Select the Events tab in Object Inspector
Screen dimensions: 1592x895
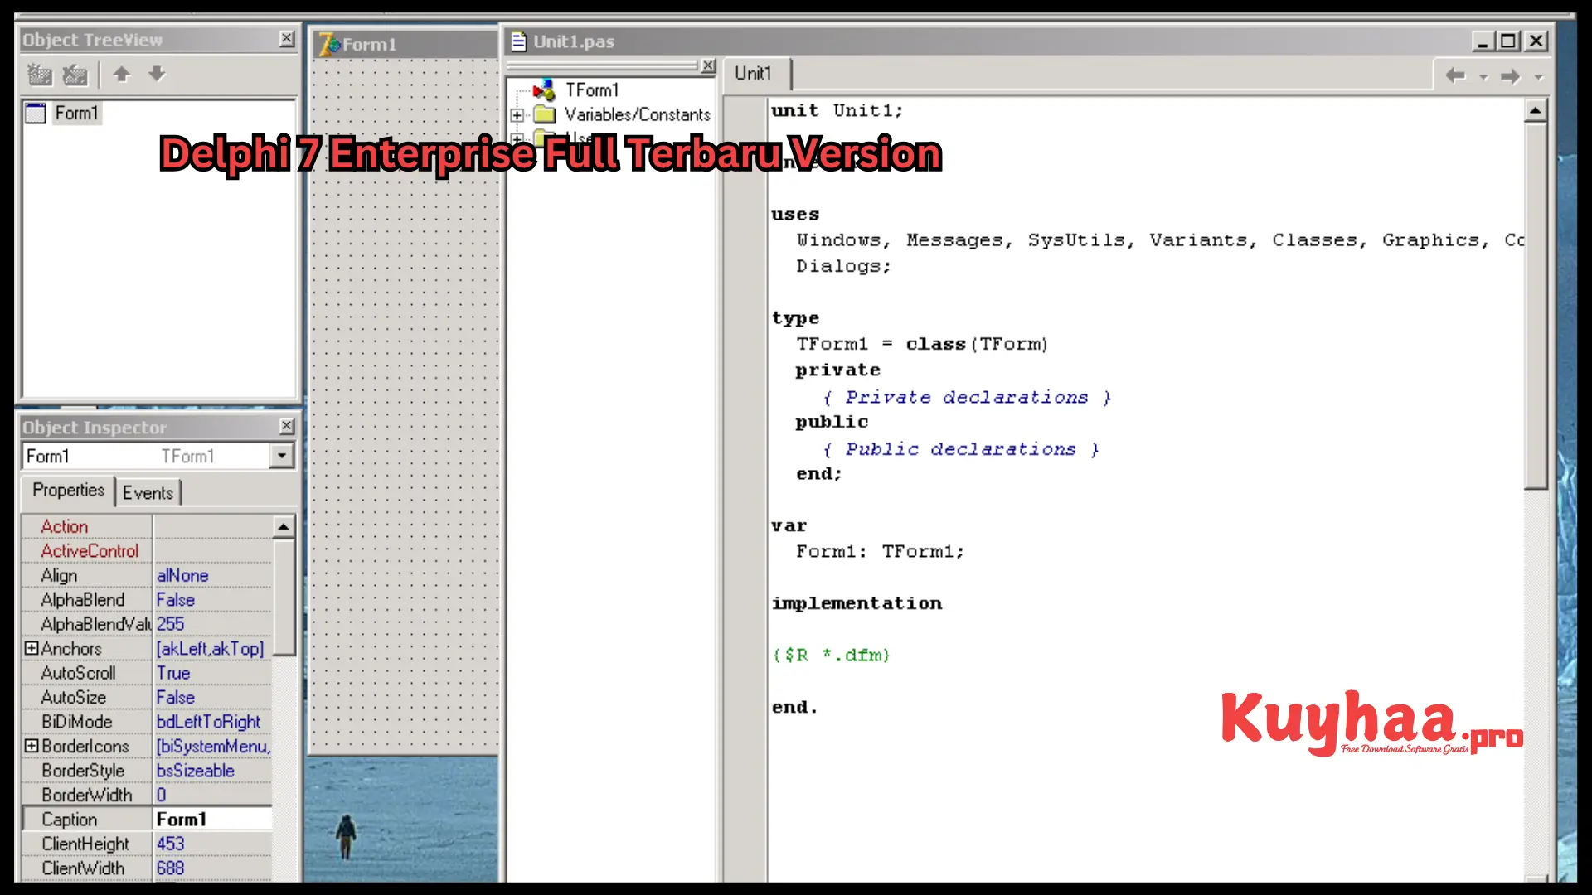(x=148, y=491)
